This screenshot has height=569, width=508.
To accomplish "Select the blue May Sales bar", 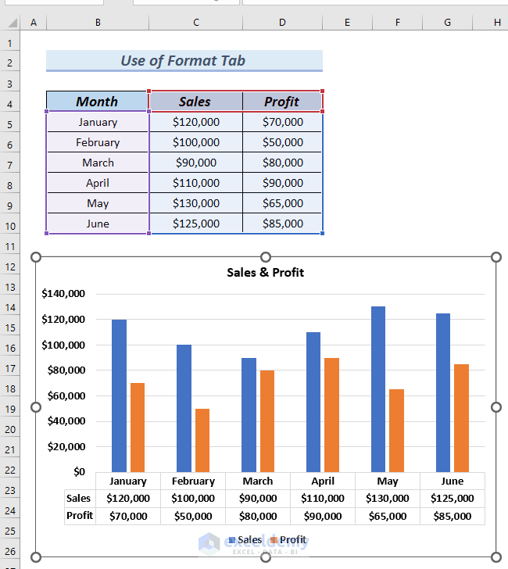I will coord(377,388).
